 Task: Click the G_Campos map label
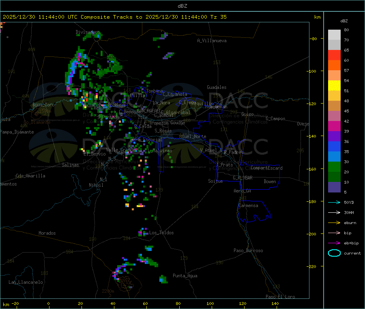[275, 119]
